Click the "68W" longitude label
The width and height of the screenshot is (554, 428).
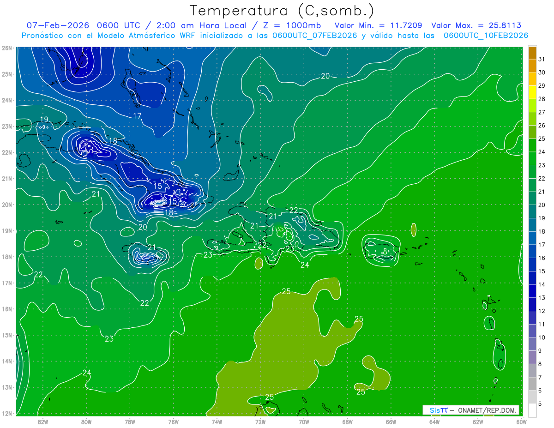[x=347, y=421]
